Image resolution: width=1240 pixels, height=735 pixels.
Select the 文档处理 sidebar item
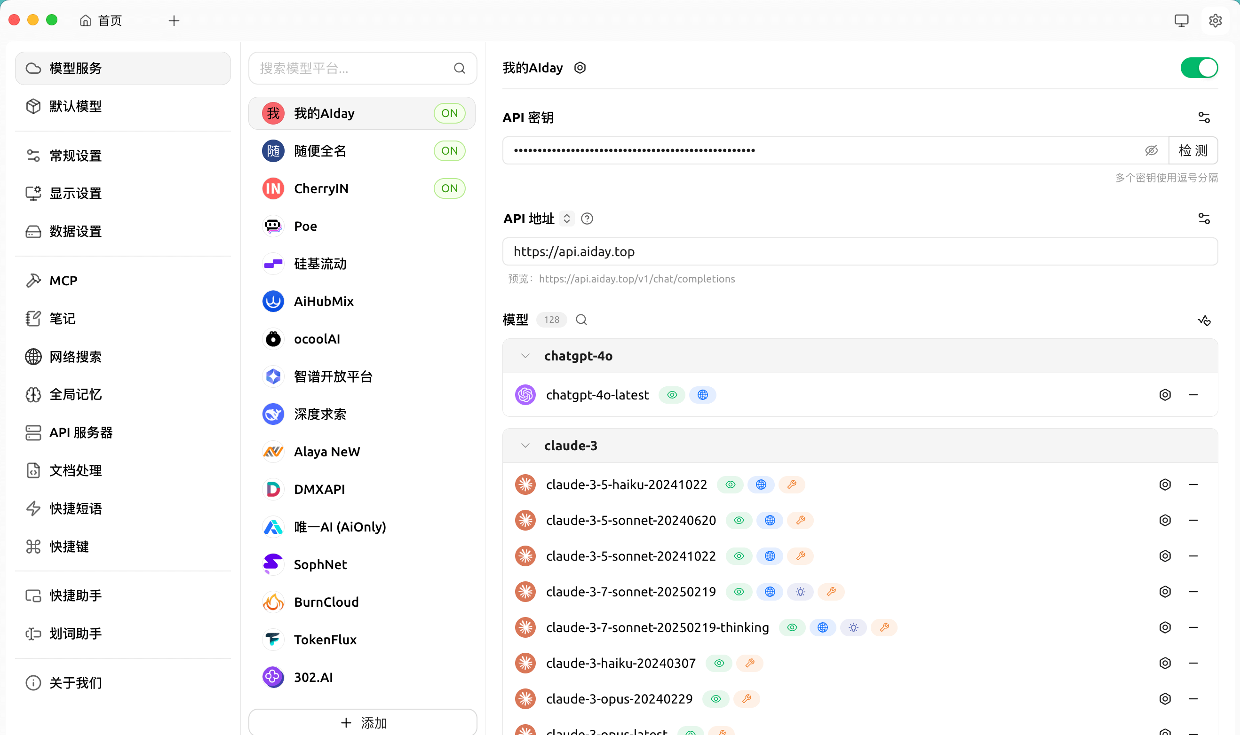[75, 470]
